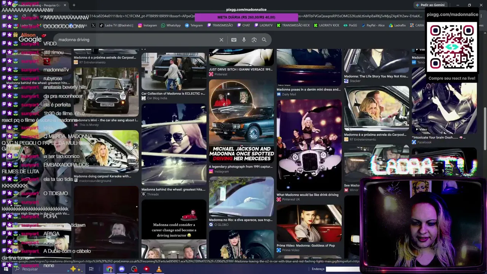Open Task View on the taskbar
Viewport: 487px width, 274px height.
(x=91, y=269)
